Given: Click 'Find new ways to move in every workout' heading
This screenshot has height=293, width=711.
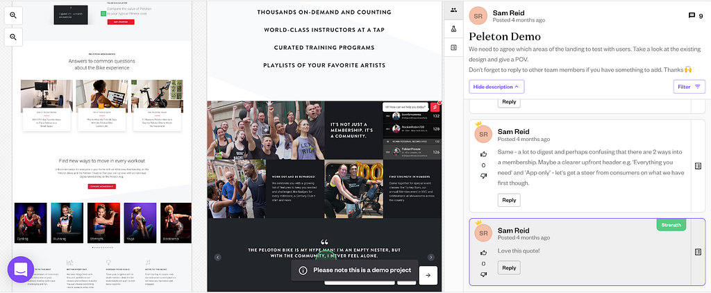Looking at the screenshot, I should click(x=102, y=160).
